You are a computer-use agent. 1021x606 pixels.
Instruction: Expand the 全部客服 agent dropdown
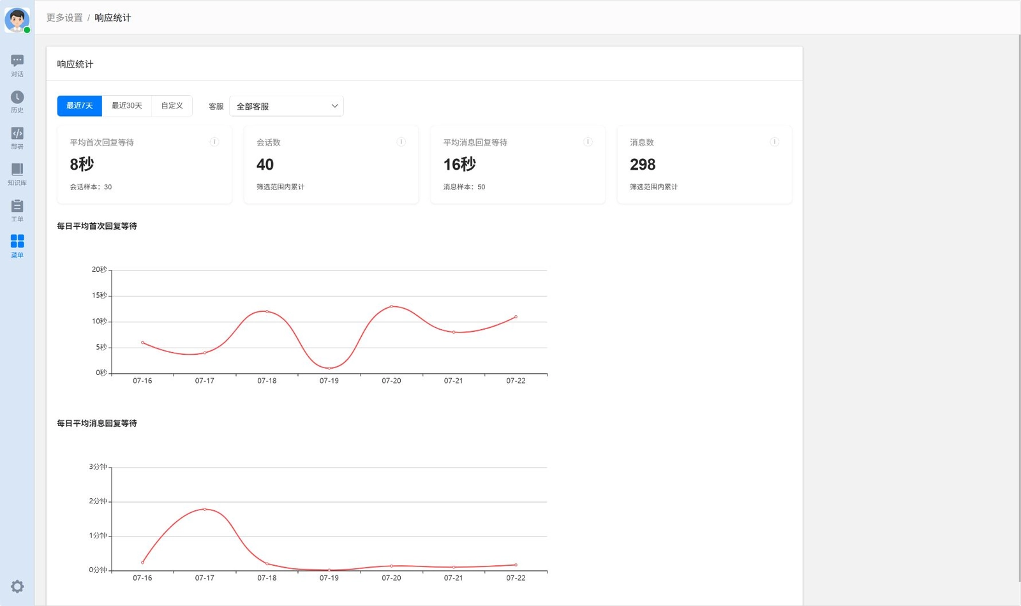[x=287, y=106]
